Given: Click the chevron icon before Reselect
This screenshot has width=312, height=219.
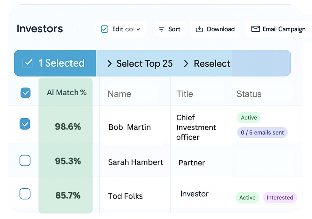Looking at the screenshot, I should (x=186, y=63).
